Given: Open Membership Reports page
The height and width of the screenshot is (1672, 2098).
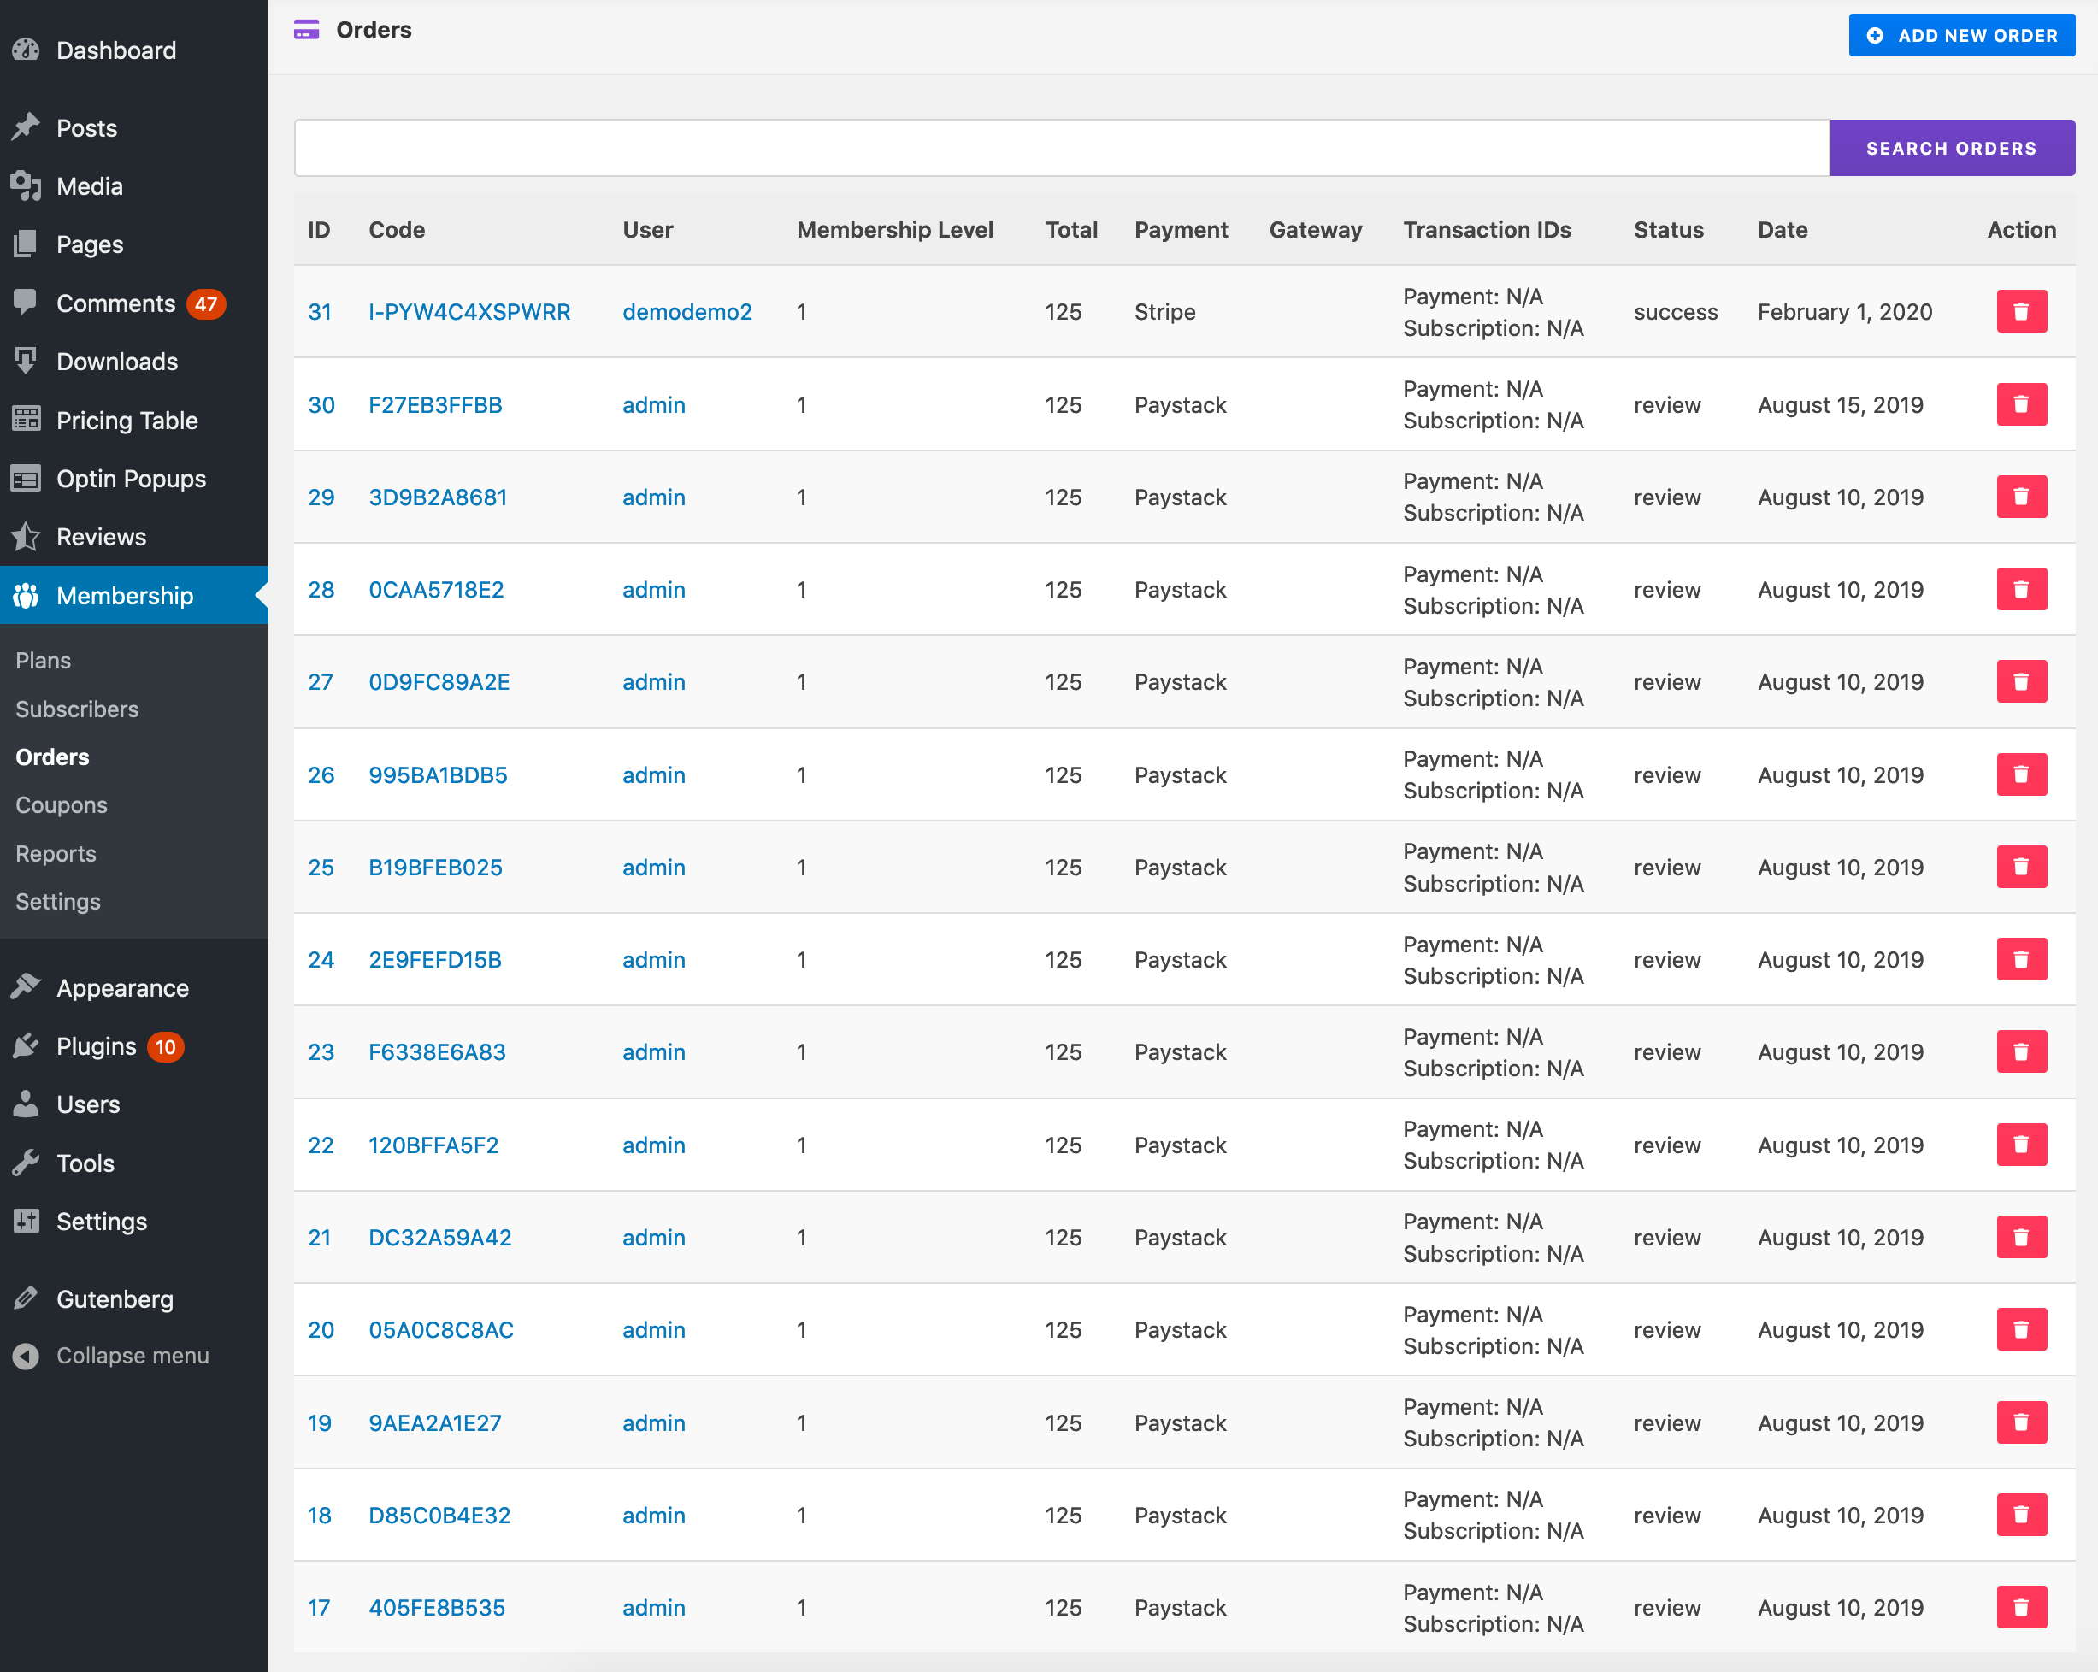Looking at the screenshot, I should (56, 853).
